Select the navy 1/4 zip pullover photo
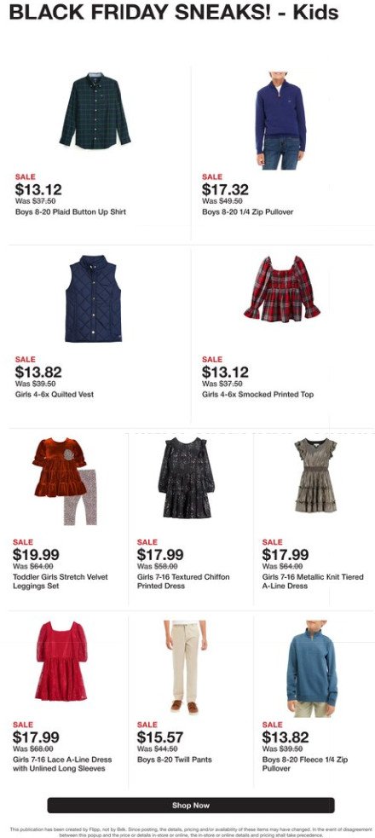The image size is (375, 838). pos(280,121)
